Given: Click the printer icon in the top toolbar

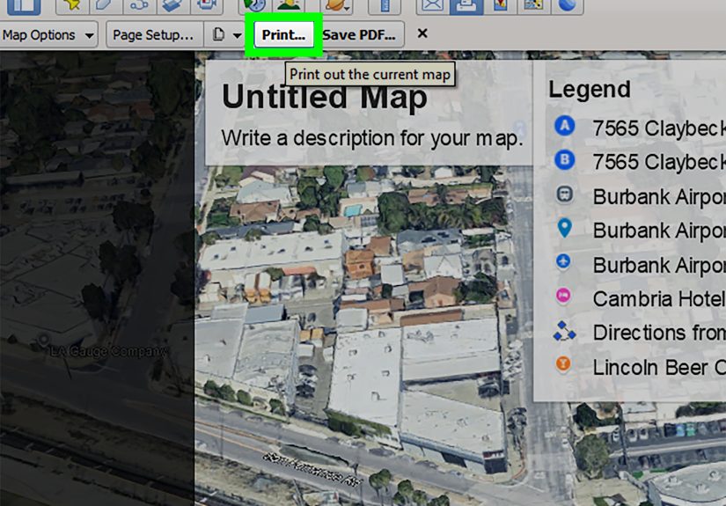Looking at the screenshot, I should click(x=466, y=5).
